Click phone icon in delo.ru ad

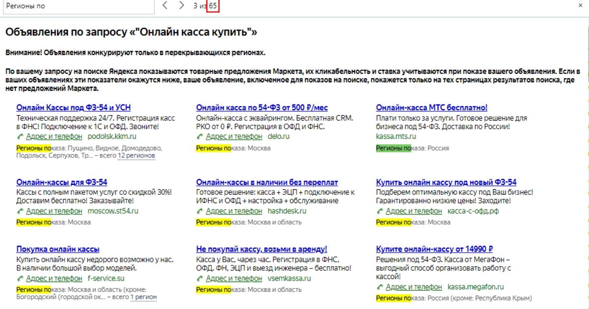200,137
